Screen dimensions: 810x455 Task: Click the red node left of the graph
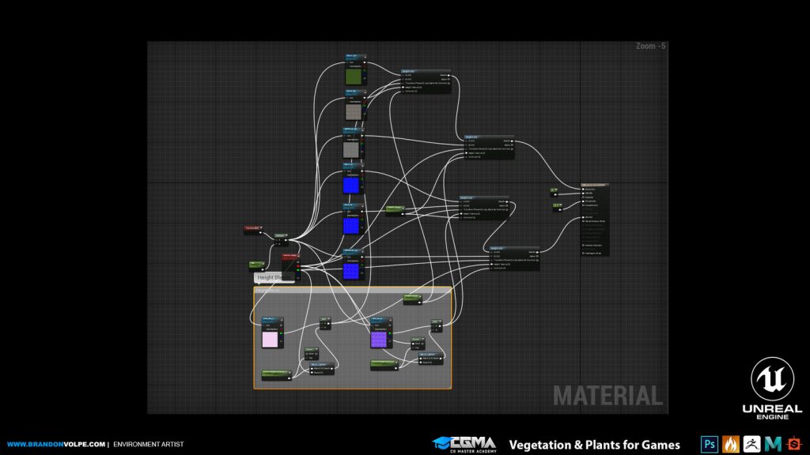point(252,229)
